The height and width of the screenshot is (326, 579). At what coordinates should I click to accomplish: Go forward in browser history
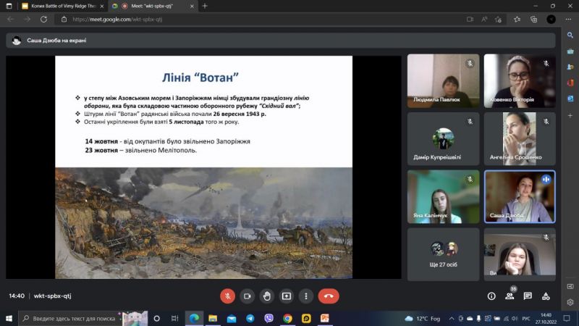27,20
